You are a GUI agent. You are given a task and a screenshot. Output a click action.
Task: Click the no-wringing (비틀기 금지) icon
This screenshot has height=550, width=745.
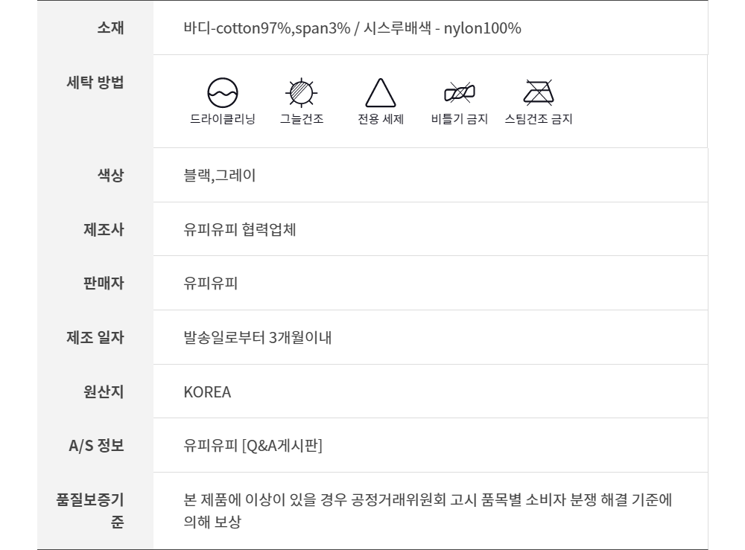point(459,93)
